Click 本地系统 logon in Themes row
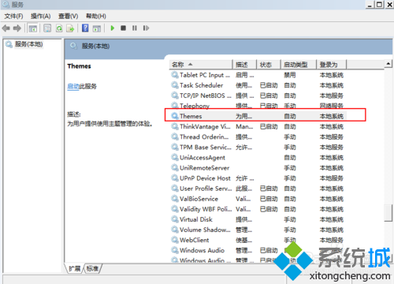 coord(332,116)
